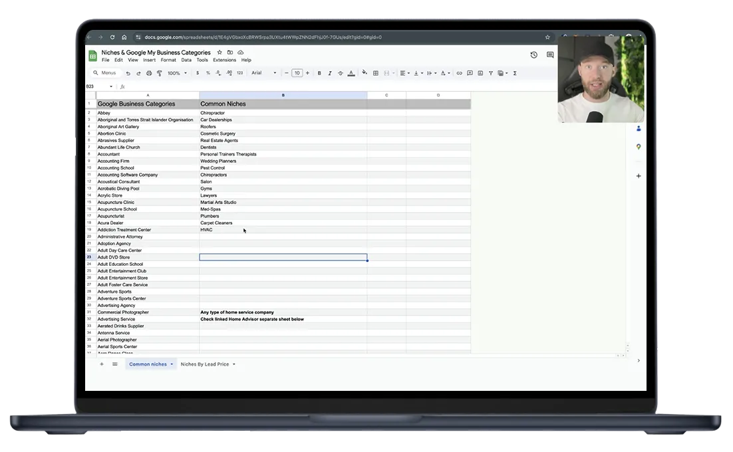
Task: Print the spreadsheet using printer icon
Action: point(149,73)
